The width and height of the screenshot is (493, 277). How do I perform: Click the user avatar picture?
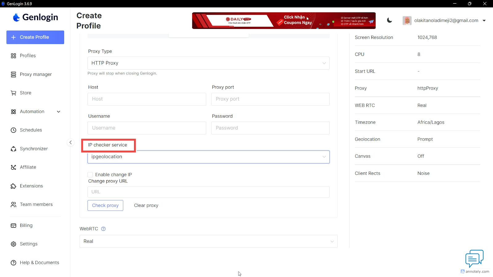tap(407, 21)
